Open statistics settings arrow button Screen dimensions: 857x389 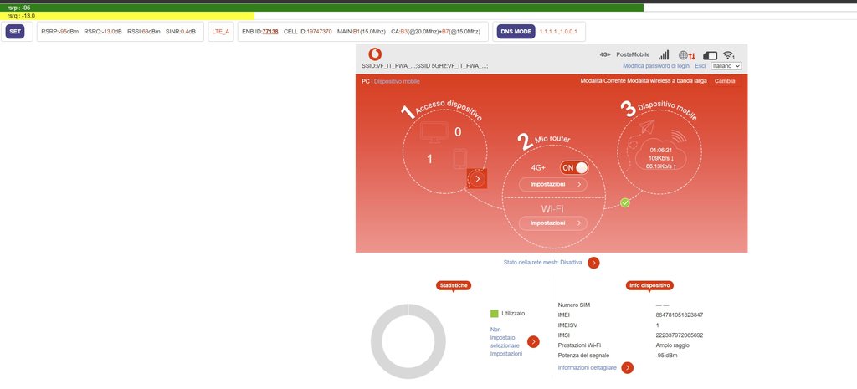click(533, 342)
